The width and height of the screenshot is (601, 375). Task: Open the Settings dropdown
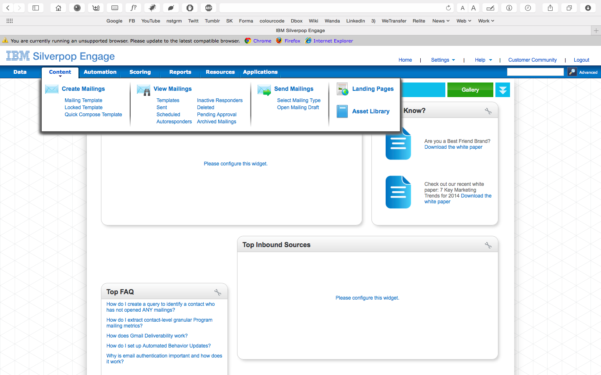443,60
